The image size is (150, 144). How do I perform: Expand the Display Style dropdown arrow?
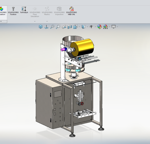pos(87,27)
